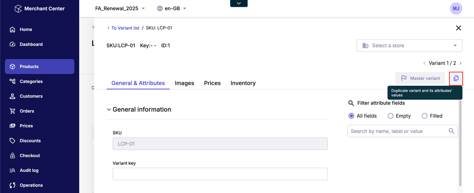Select the Empty filter radio button
Screen dimensions: 474x193
coord(390,116)
